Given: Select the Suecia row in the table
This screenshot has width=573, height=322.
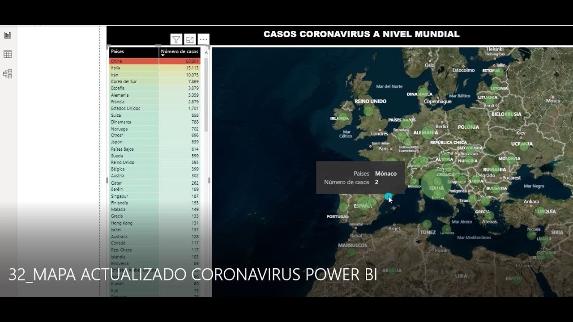Looking at the screenshot, I should click(x=155, y=156).
